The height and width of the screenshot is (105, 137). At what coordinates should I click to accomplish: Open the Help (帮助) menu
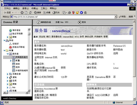53,8
